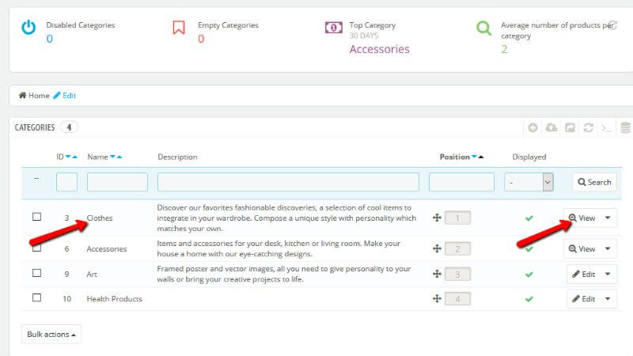Click the Empty Categories bookmark icon

(179, 28)
